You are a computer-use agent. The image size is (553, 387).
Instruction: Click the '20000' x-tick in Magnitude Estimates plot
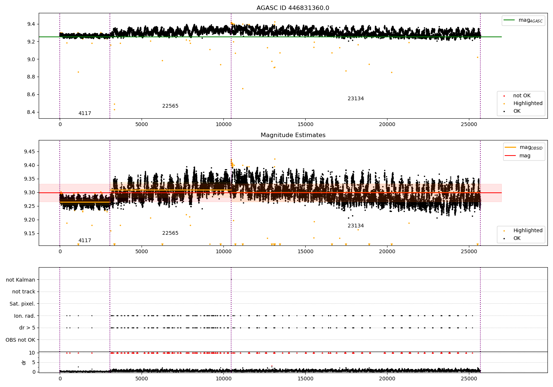coord(387,252)
